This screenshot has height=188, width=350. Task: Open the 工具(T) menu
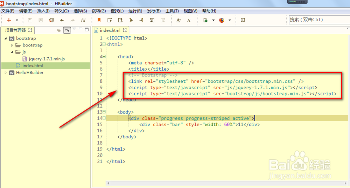(172, 11)
